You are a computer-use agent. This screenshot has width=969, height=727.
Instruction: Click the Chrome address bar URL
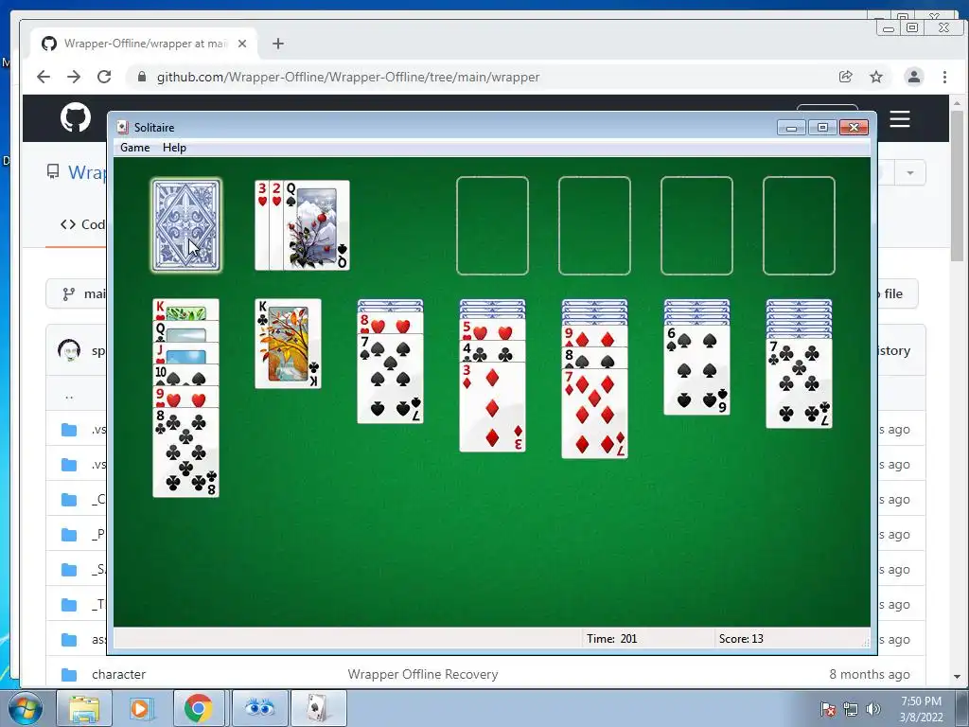[348, 78]
